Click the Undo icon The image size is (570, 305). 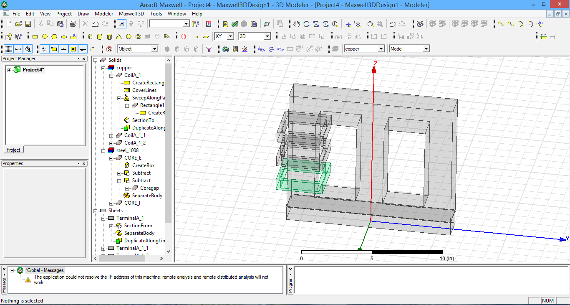[x=95, y=24]
